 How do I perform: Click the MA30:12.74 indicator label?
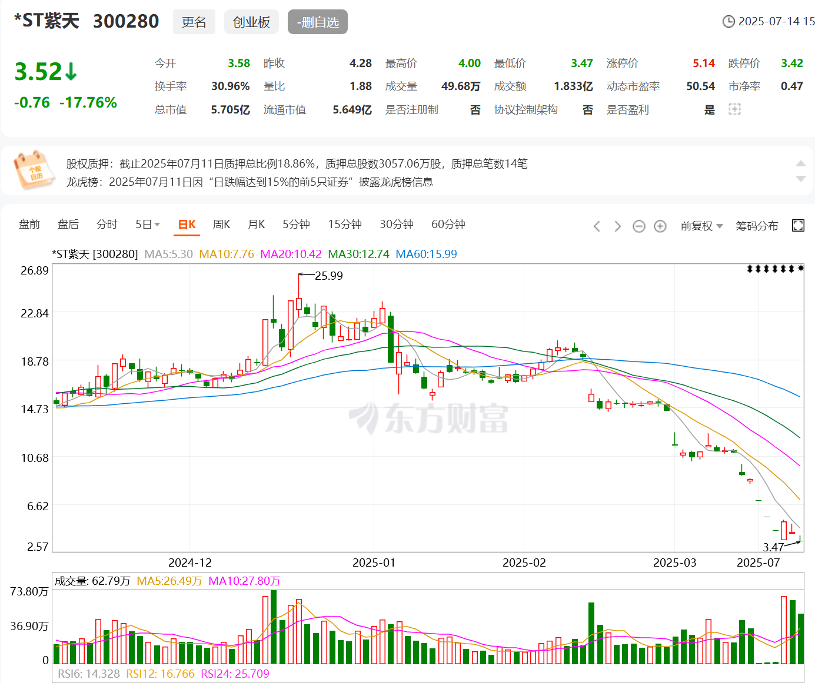(358, 255)
